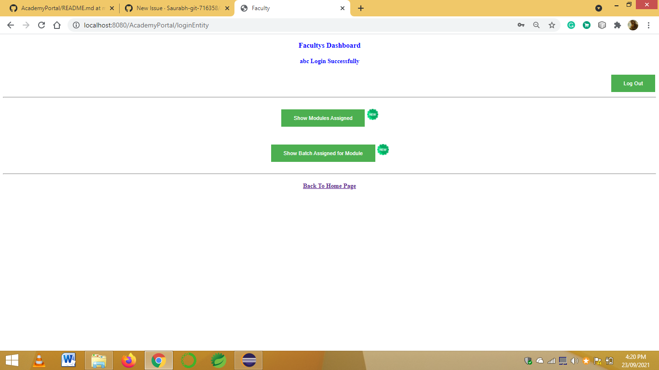This screenshot has width=659, height=370.
Task: Open Chrome's three-dot menu
Action: (648, 25)
